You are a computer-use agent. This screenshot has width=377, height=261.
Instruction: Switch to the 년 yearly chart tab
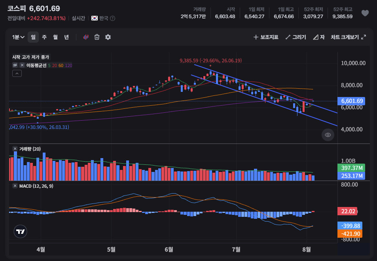[x=66, y=37]
